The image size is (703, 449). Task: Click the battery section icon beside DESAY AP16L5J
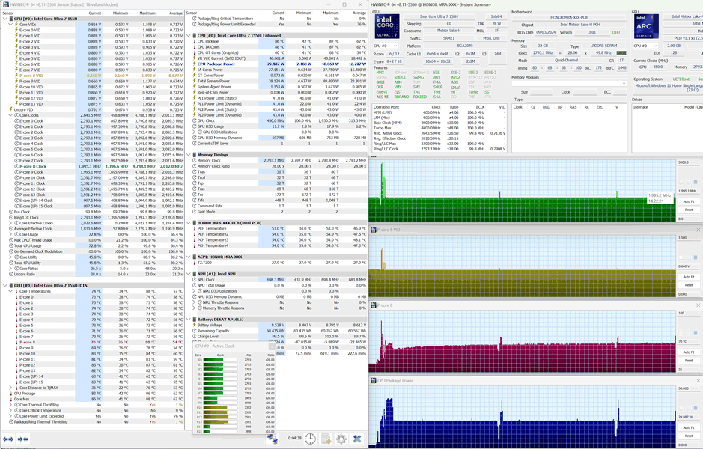pyautogui.click(x=194, y=320)
